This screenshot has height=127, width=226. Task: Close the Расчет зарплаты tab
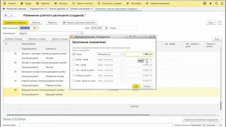pyautogui.click(x=67, y=9)
